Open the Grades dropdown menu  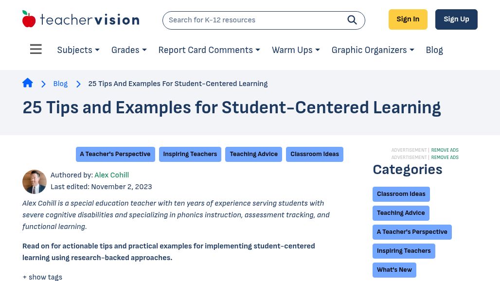click(x=128, y=50)
